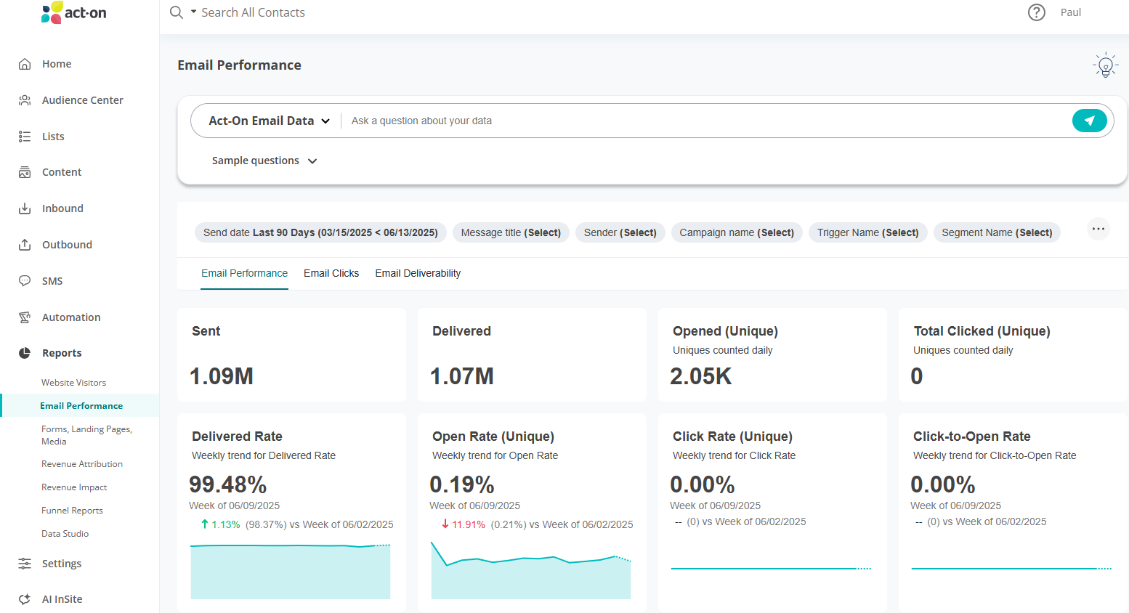Click the Lists bullet icon
The width and height of the screenshot is (1129, 613).
pyautogui.click(x=25, y=137)
